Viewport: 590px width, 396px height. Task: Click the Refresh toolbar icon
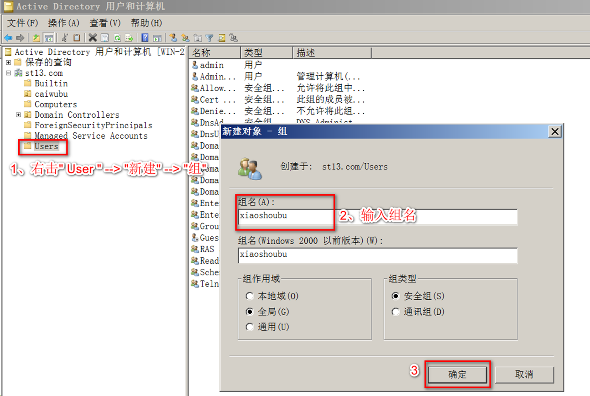coord(117,37)
